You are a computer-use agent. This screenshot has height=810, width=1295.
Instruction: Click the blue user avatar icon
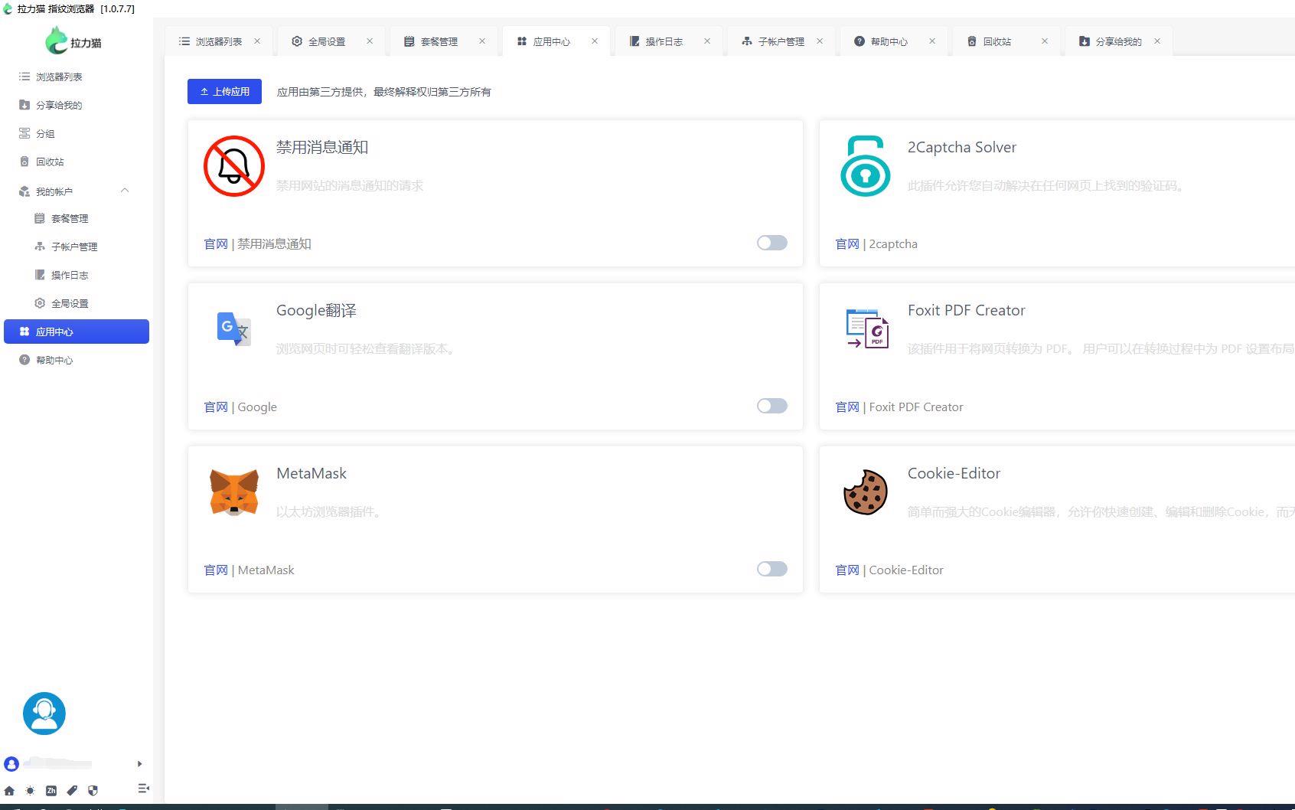coord(11,763)
